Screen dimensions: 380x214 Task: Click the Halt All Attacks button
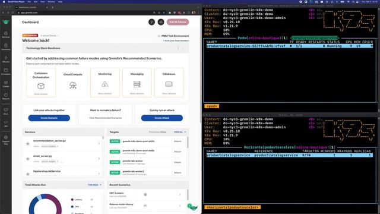pyautogui.click(x=178, y=22)
